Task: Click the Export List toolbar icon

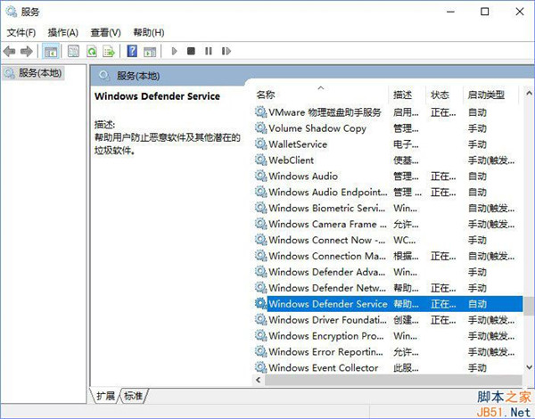Action: tap(109, 52)
